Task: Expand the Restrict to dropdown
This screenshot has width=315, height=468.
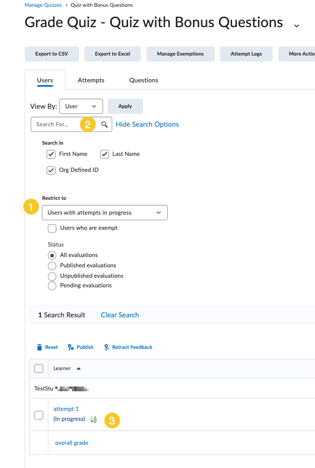Action: (x=105, y=213)
